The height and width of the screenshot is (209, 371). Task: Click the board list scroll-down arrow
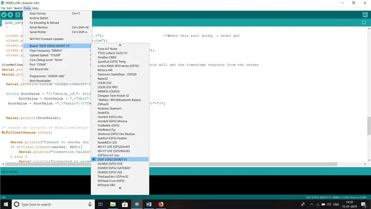coord(120,188)
